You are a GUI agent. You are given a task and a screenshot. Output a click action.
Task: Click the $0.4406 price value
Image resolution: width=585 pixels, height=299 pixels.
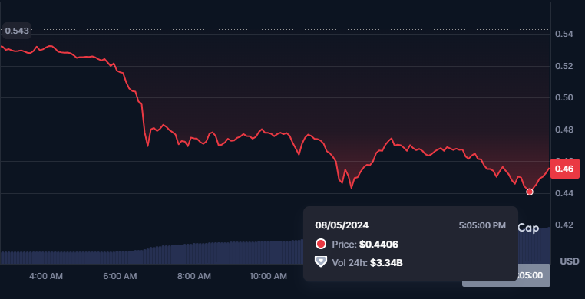[378, 245]
